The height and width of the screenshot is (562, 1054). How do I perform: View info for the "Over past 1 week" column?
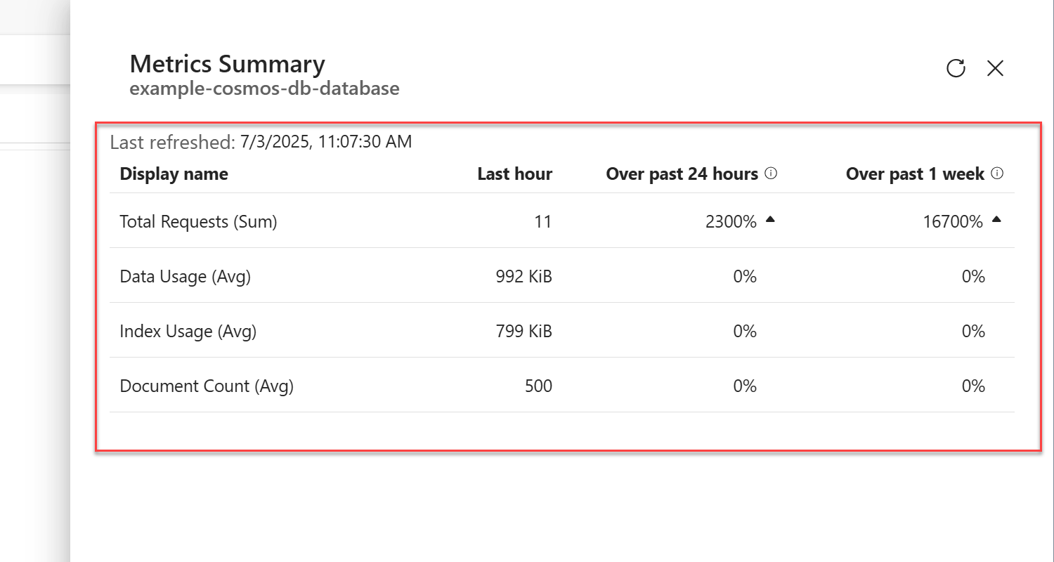click(x=997, y=173)
